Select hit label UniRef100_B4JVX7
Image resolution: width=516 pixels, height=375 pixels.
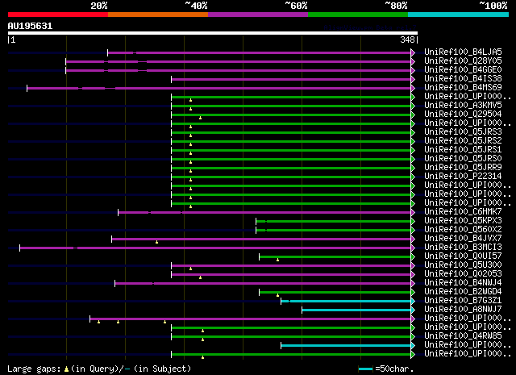click(x=463, y=239)
